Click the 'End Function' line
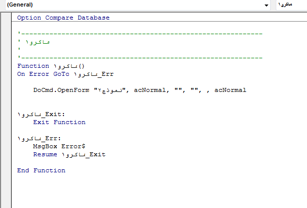The width and height of the screenshot is (307, 208). pos(41,170)
